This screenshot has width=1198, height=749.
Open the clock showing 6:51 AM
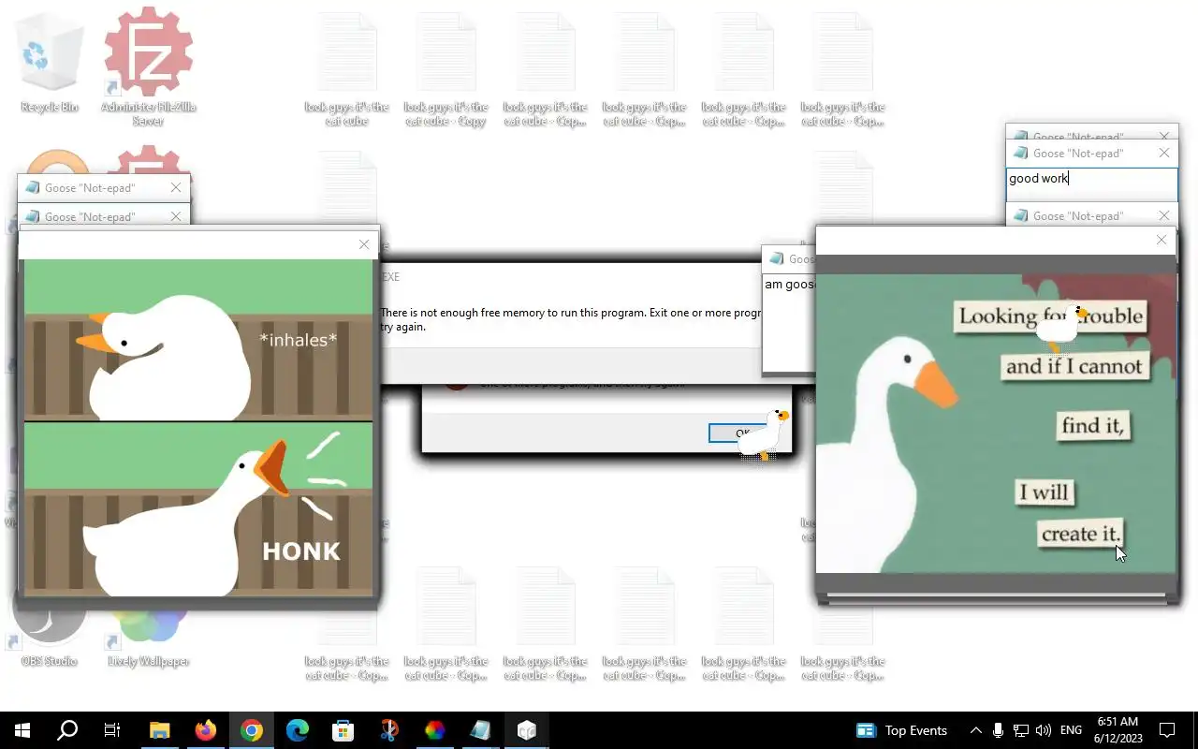pyautogui.click(x=1118, y=730)
